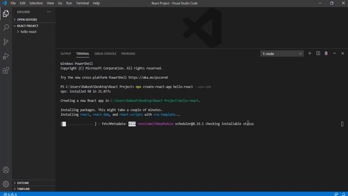Open the Search view in activity bar
The image size is (348, 196).
tap(6, 28)
